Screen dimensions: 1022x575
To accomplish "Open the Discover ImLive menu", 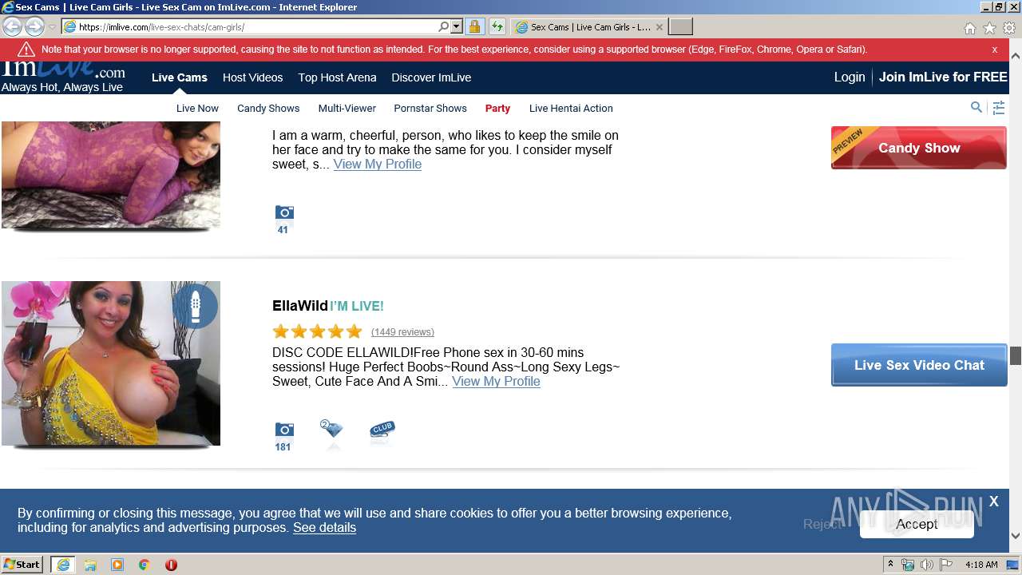I will coord(431,77).
